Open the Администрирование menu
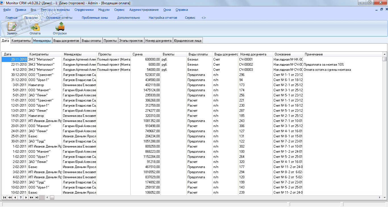 point(144,10)
